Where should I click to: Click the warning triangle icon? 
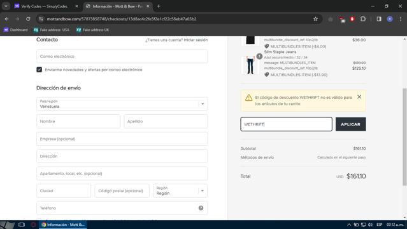click(248, 98)
